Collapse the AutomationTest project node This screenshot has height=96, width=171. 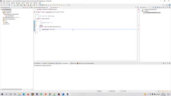1,10
